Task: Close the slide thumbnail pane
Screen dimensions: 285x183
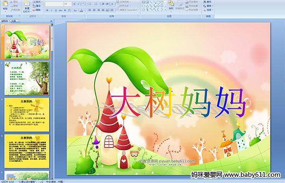Action: click(51, 21)
